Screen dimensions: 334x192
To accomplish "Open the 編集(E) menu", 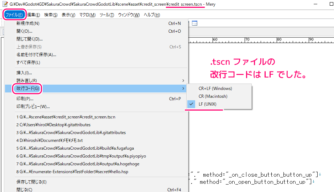I will coord(33,15).
